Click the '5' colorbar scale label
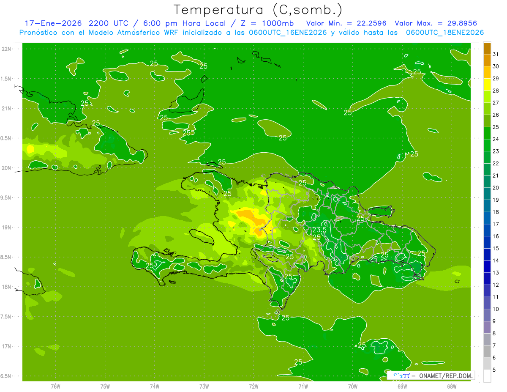 [494, 370]
